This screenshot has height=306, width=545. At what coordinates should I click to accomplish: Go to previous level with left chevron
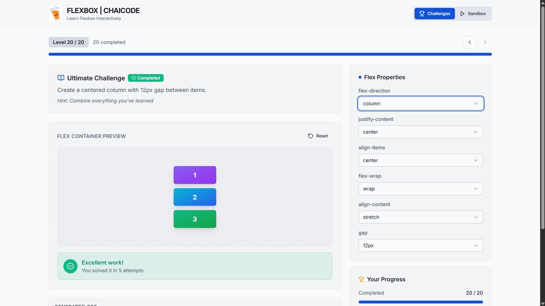point(470,42)
